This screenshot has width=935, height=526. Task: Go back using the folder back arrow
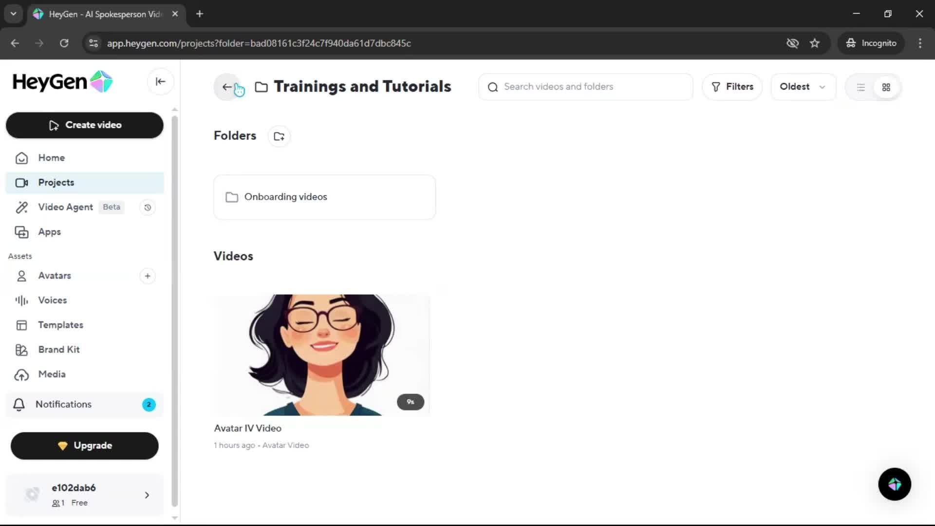227,87
